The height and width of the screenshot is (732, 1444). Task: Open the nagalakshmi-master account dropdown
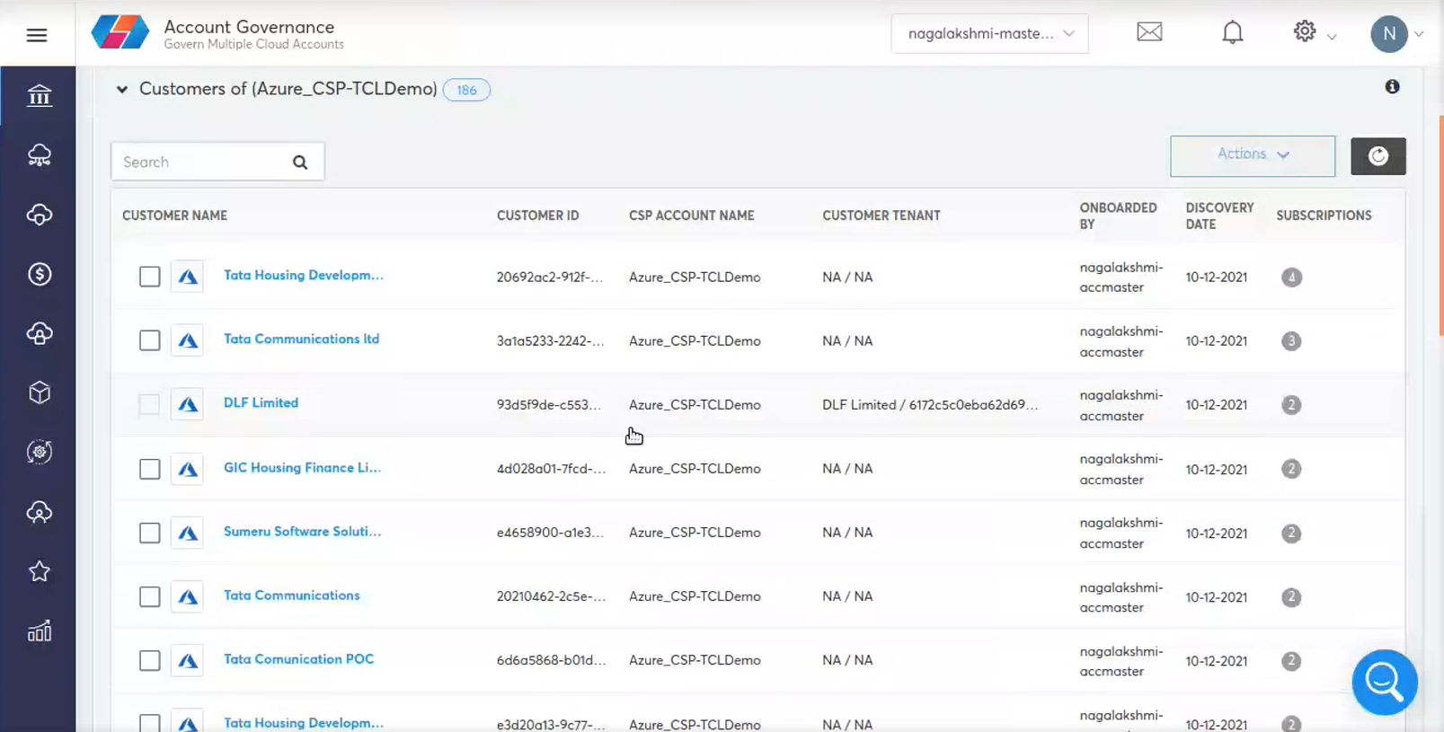click(989, 34)
